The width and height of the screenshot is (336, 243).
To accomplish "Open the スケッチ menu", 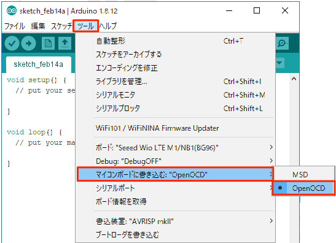I will (x=61, y=26).
